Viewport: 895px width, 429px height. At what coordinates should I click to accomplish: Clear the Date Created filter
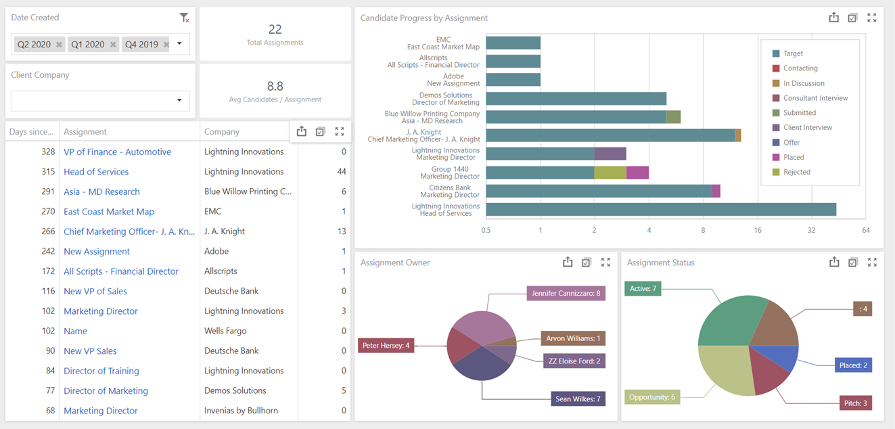183,17
